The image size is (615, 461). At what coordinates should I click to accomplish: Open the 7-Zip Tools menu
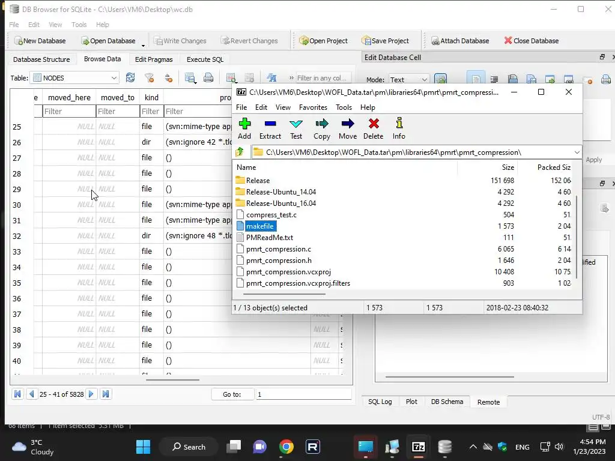point(344,107)
